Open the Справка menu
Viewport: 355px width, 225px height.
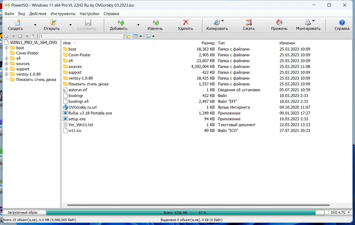pyautogui.click(x=111, y=14)
